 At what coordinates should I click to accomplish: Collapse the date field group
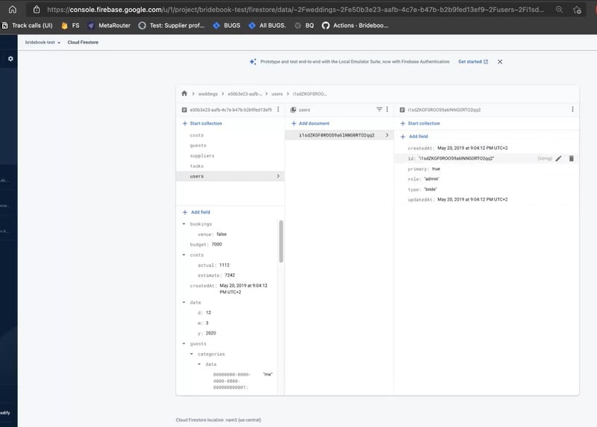[x=184, y=302]
